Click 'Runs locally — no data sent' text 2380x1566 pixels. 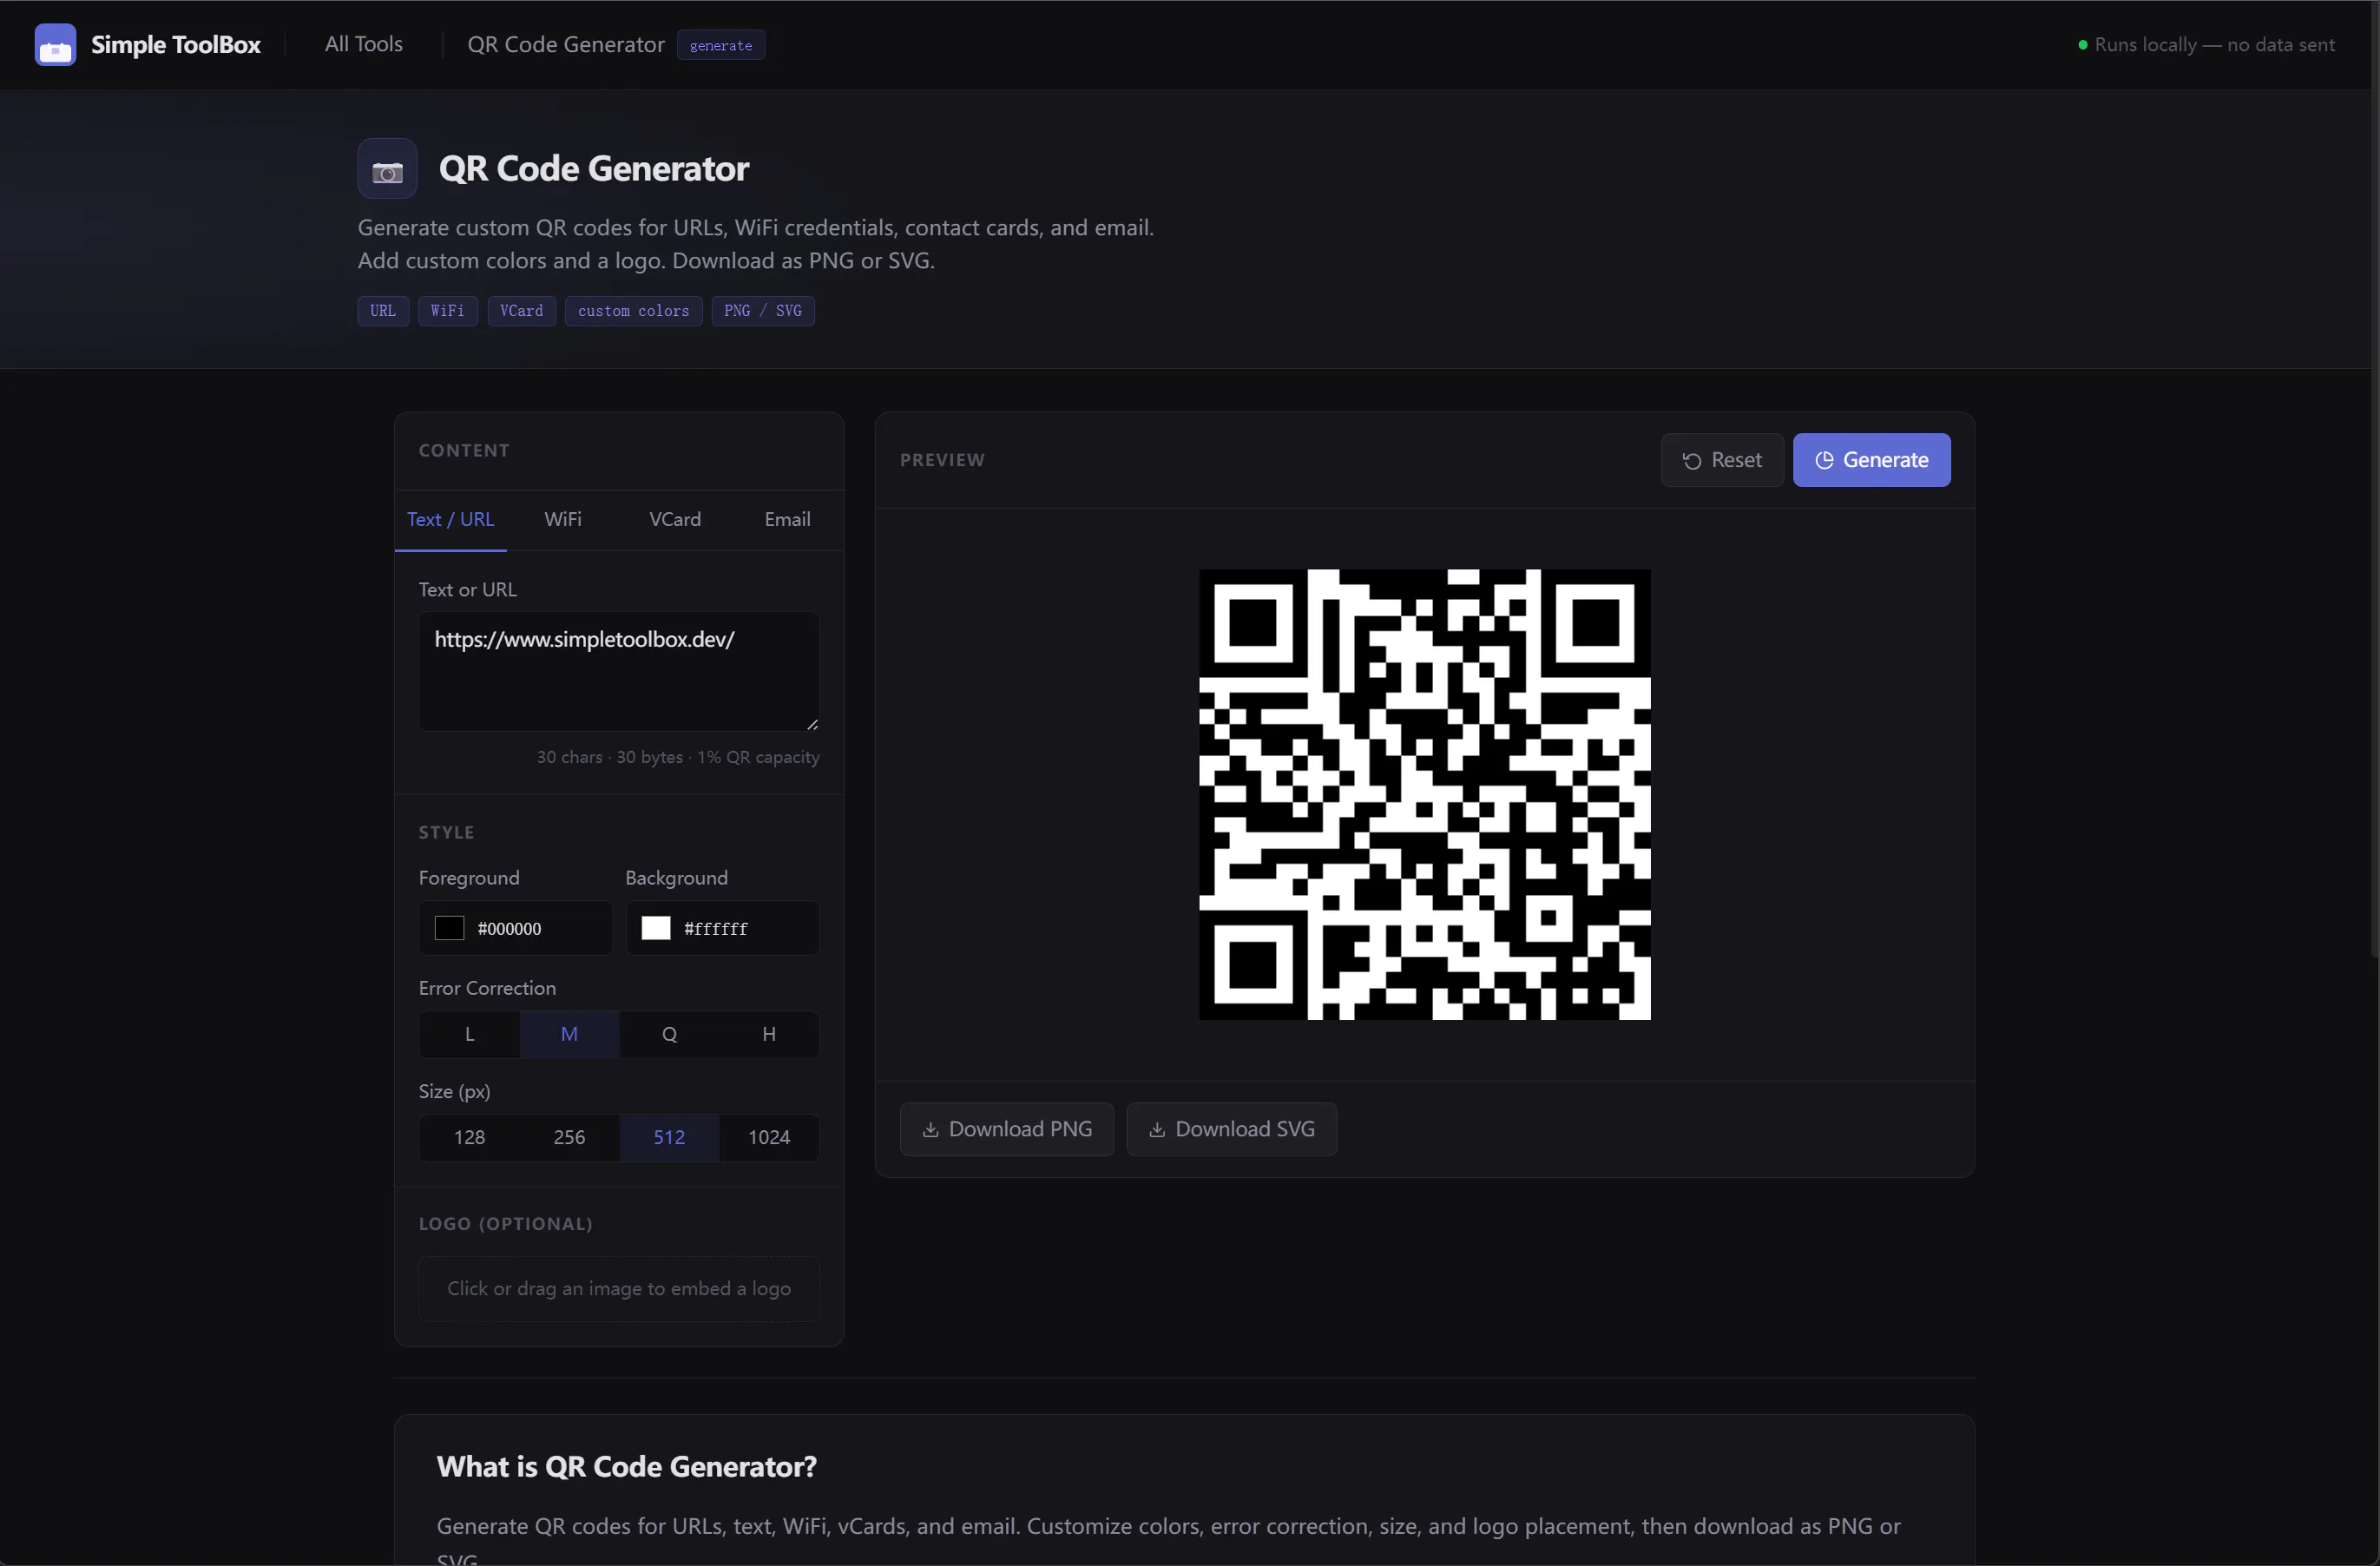point(2215,45)
